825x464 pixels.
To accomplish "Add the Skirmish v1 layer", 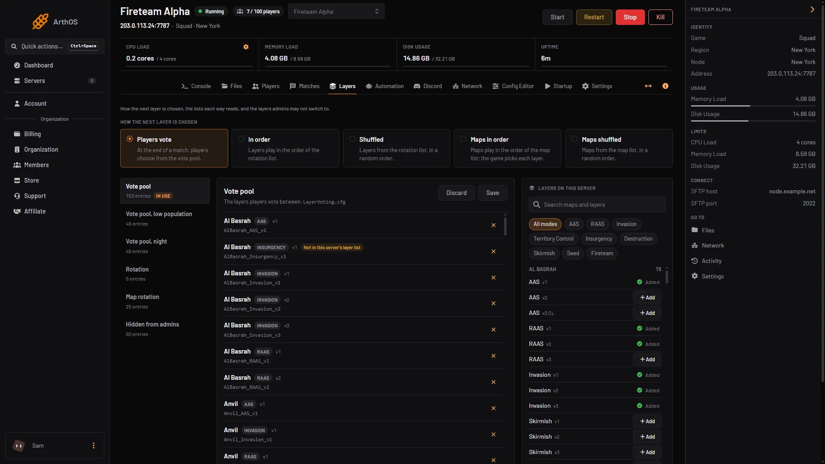I will (x=647, y=421).
